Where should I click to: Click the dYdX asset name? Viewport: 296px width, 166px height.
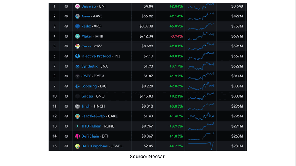pyautogui.click(x=86, y=76)
